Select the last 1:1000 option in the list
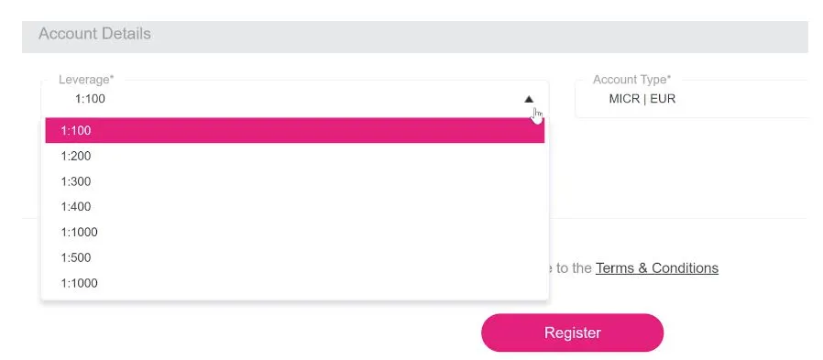This screenshot has height=360, width=823. point(294,283)
